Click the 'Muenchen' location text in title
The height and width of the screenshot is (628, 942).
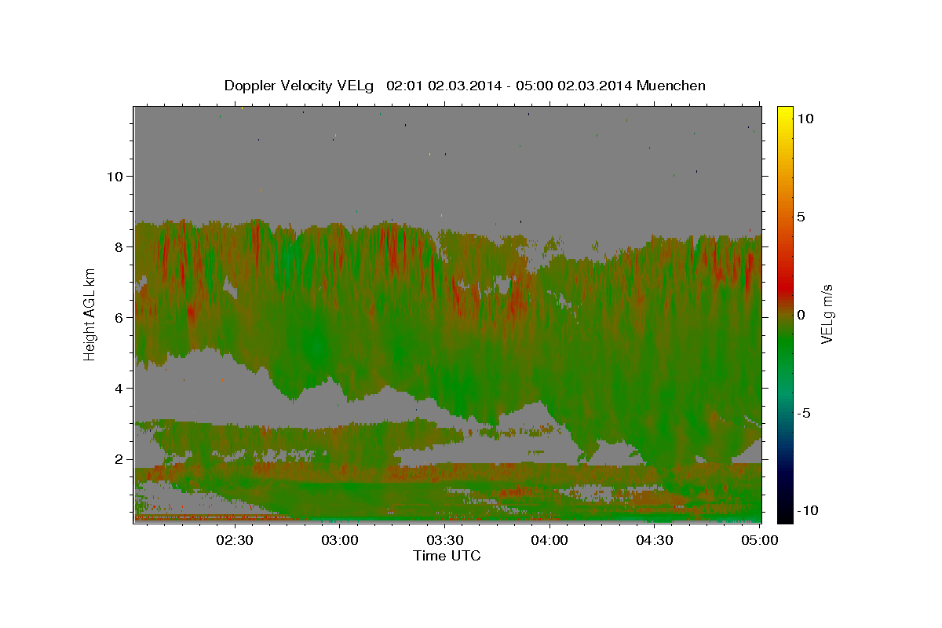pos(671,86)
